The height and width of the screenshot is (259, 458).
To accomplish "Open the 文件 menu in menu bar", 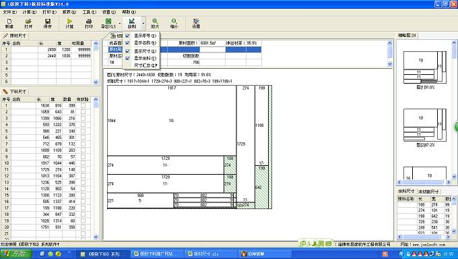I will coord(9,12).
